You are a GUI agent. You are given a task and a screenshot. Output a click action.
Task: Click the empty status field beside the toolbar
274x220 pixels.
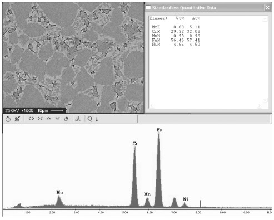click(204, 119)
